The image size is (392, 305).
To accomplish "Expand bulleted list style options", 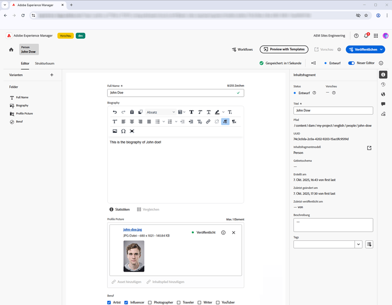I will pos(164,121).
